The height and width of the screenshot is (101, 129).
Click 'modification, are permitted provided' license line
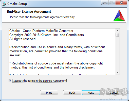pyautogui.click(x=56, y=51)
